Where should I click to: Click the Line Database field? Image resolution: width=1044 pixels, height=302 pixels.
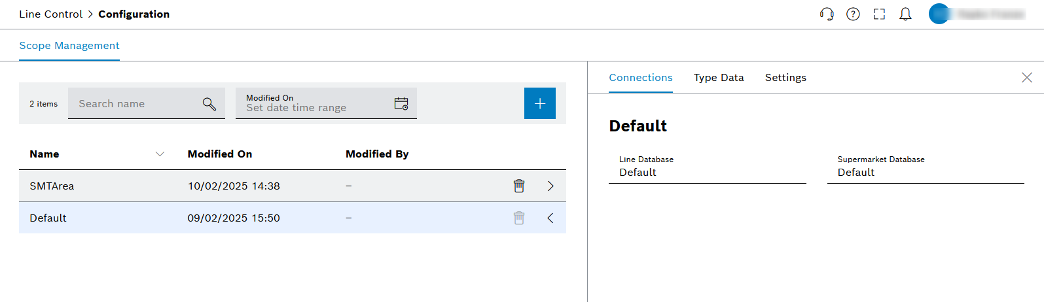tap(707, 173)
